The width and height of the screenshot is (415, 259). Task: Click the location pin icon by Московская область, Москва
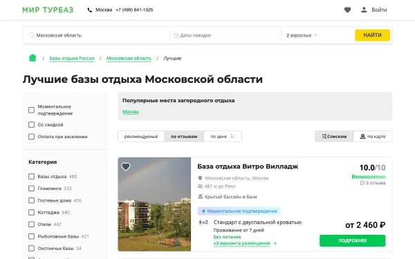click(200, 178)
